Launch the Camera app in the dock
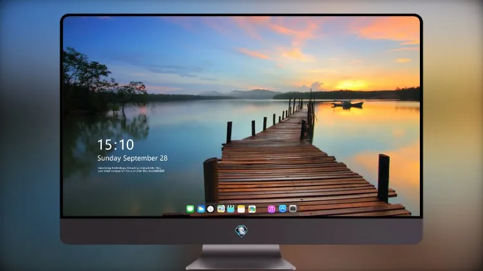The height and width of the screenshot is (271, 483). click(x=293, y=209)
